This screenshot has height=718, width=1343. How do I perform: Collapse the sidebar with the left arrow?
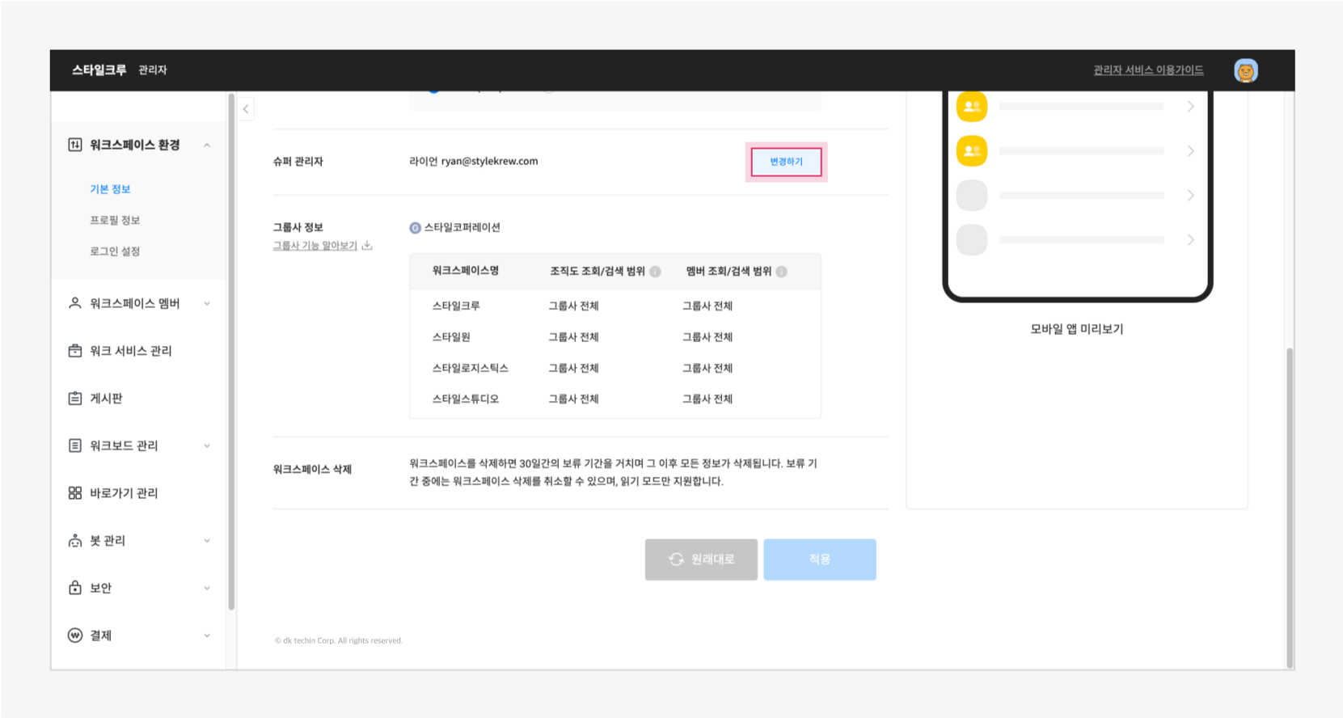click(246, 109)
